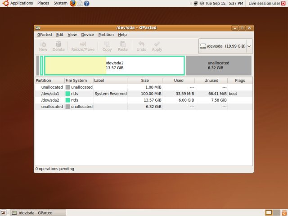Viewport: 288px width, 216px height.
Task: Select the unallocated 6.32 GiB graphic block
Action: click(218, 65)
